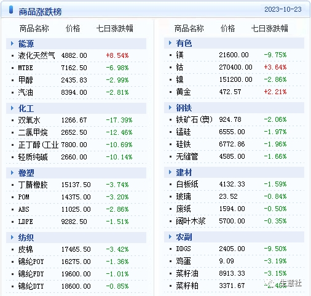Viewport: 311px width, 296px height.
Task: Select the ABS commodity name
Action: (x=23, y=209)
